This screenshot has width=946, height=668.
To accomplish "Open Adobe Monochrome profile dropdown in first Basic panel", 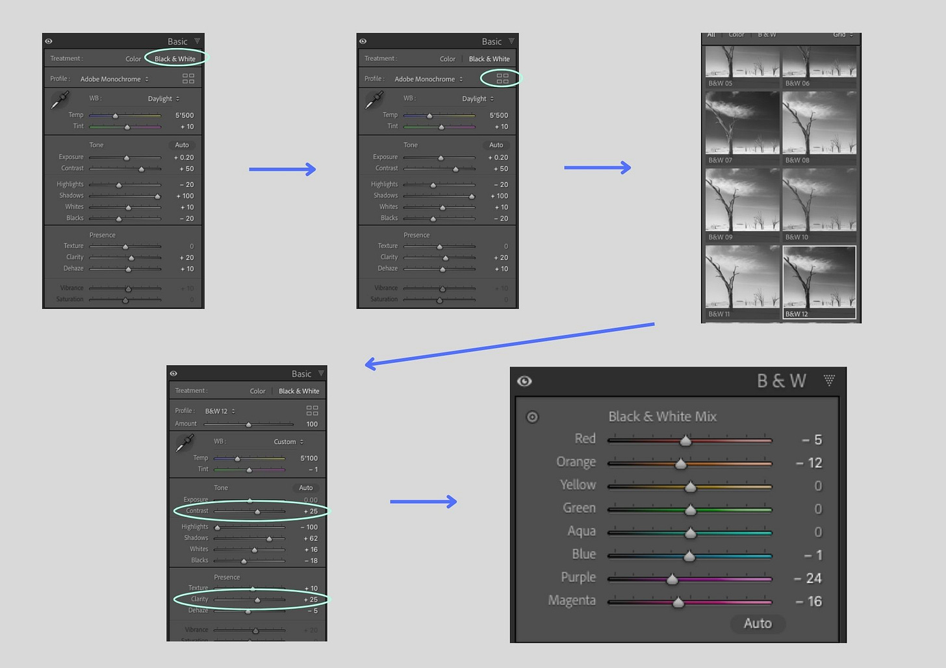I will [x=114, y=79].
